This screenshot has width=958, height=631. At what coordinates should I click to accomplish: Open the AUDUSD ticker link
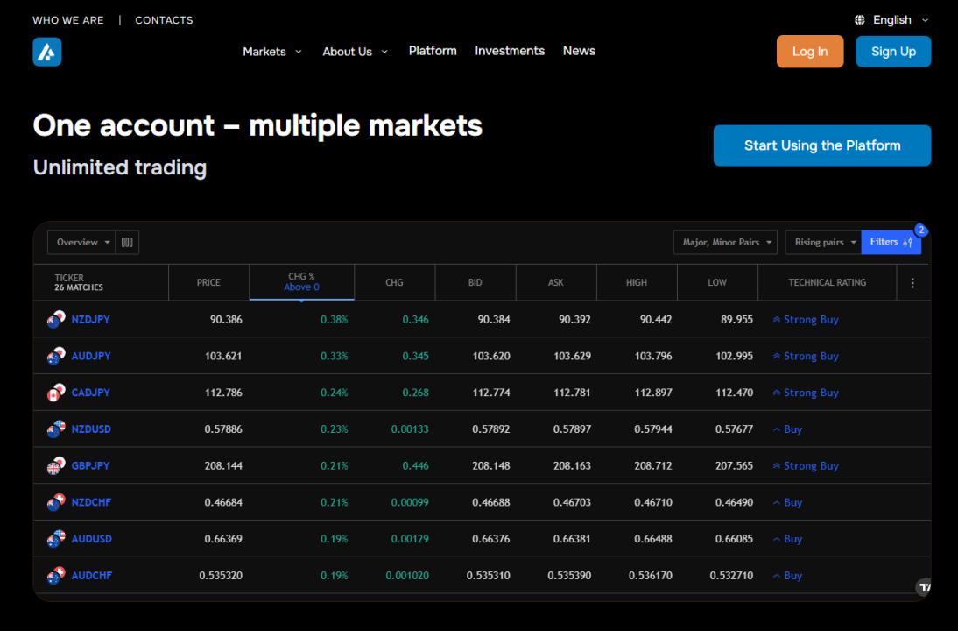click(x=91, y=539)
